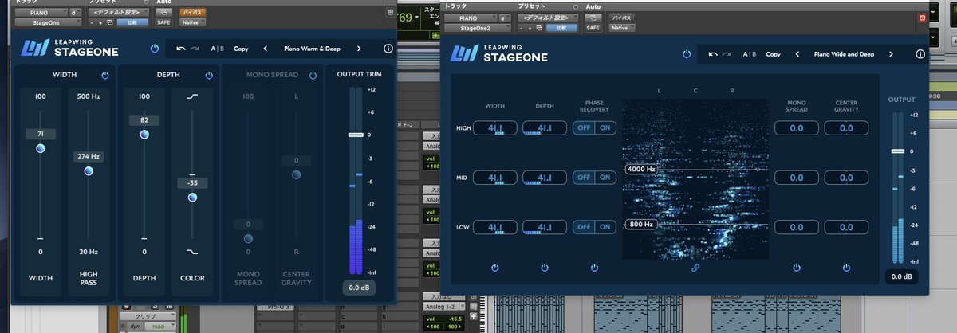Set LOW band Phase Recovery to ON
Screen dimensions: 957x333
605,227
